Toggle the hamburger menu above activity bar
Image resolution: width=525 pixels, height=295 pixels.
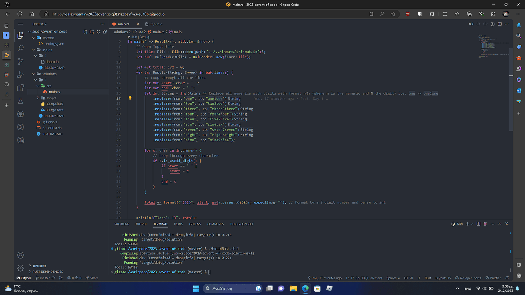pos(21,24)
